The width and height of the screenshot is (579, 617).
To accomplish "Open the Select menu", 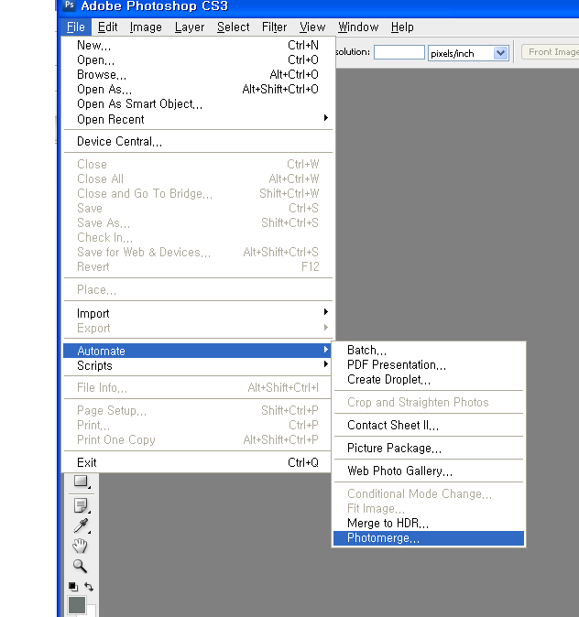I will tap(234, 27).
